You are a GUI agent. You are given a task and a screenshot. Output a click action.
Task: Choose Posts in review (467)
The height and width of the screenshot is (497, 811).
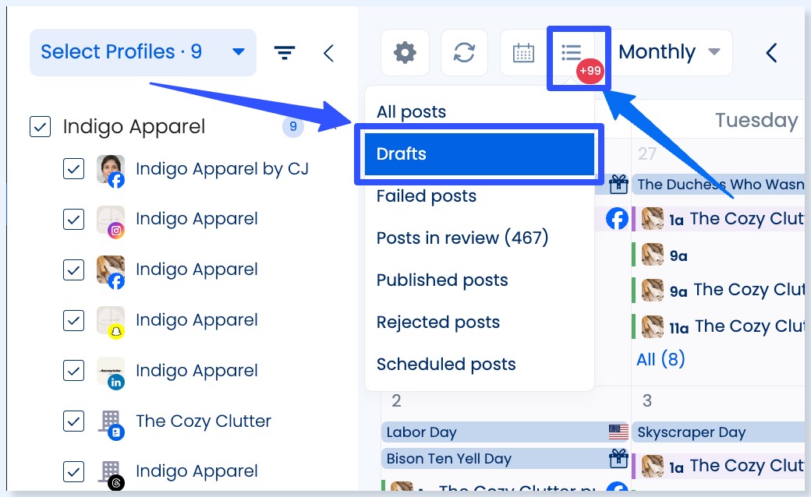pyautogui.click(x=462, y=238)
